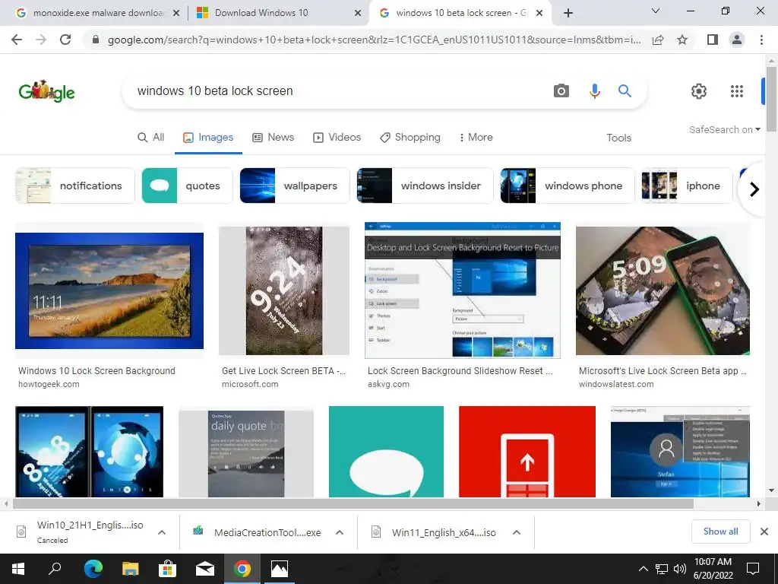The image size is (778, 584).
Task: Show hidden system tray icons
Action: tap(643, 569)
